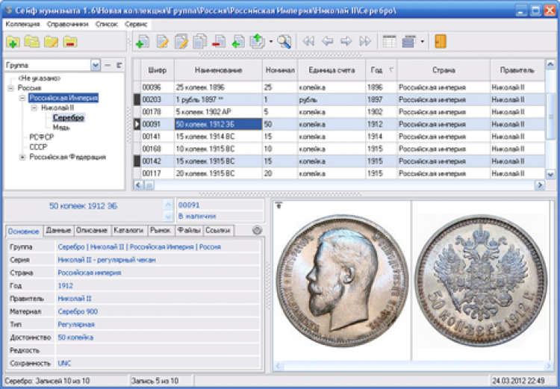Delete the selected record with red minus
Screen dimensions: 560x389
click(x=218, y=41)
